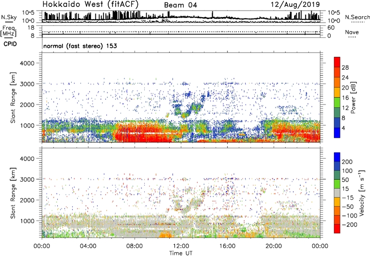Screen dimensions: 370x256
Task: Click '1000' on the Velocity panel range axis
Action: pos(27,221)
